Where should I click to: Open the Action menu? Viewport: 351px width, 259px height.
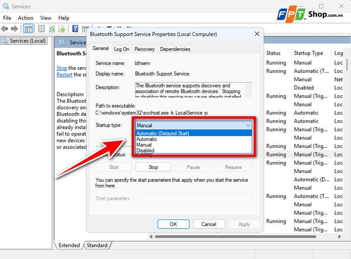[x=25, y=18]
